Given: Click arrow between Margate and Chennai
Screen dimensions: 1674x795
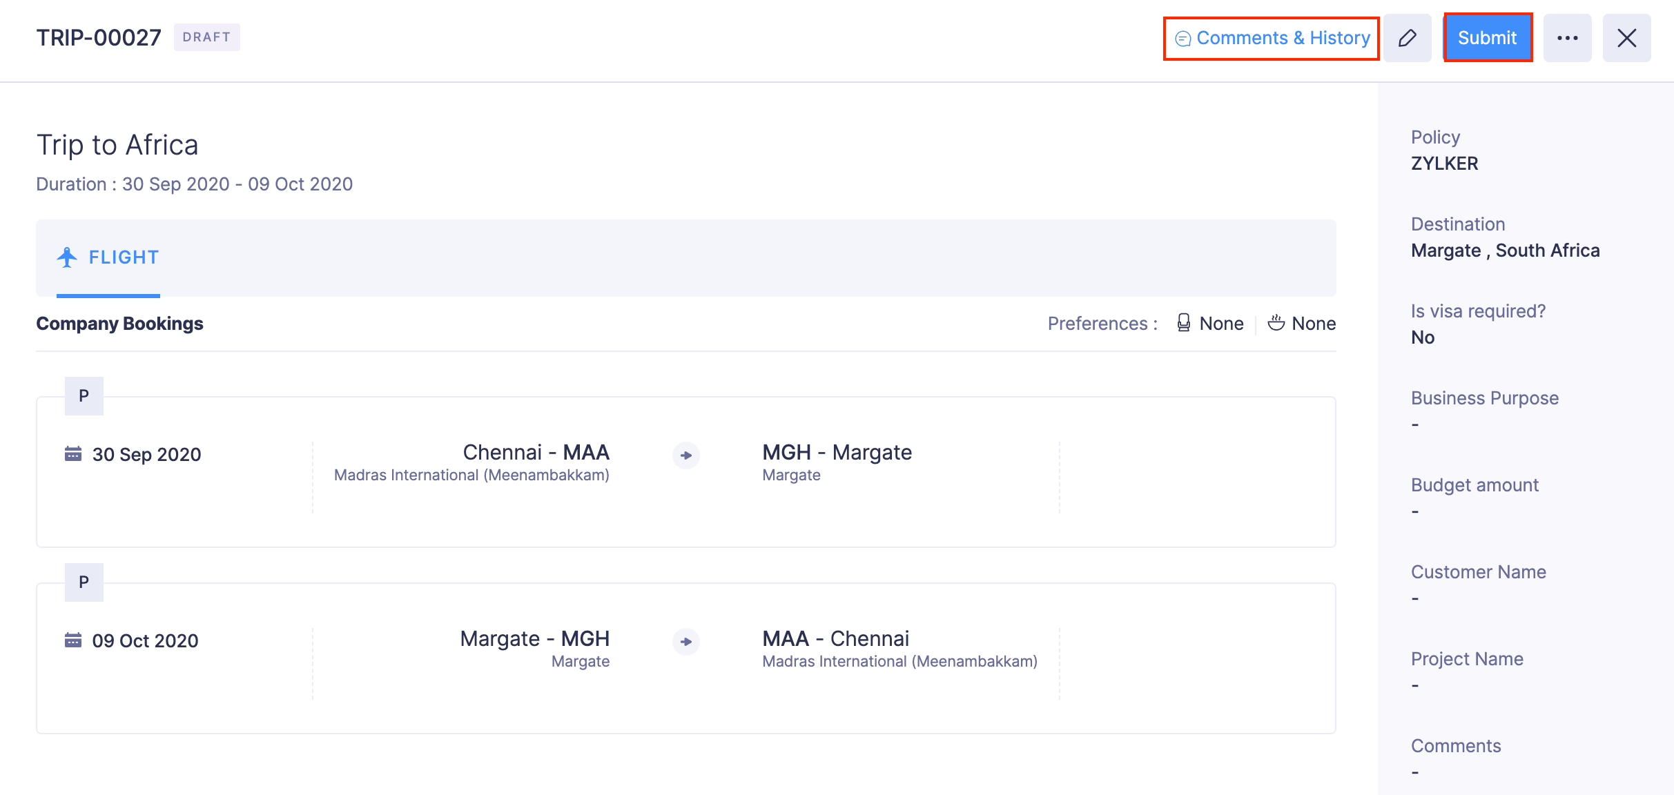Looking at the screenshot, I should click(685, 642).
